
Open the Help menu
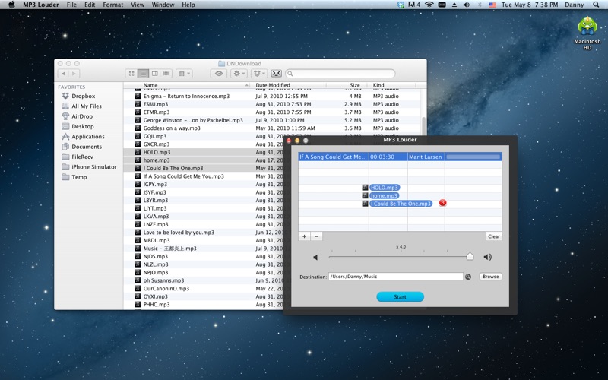pyautogui.click(x=188, y=5)
